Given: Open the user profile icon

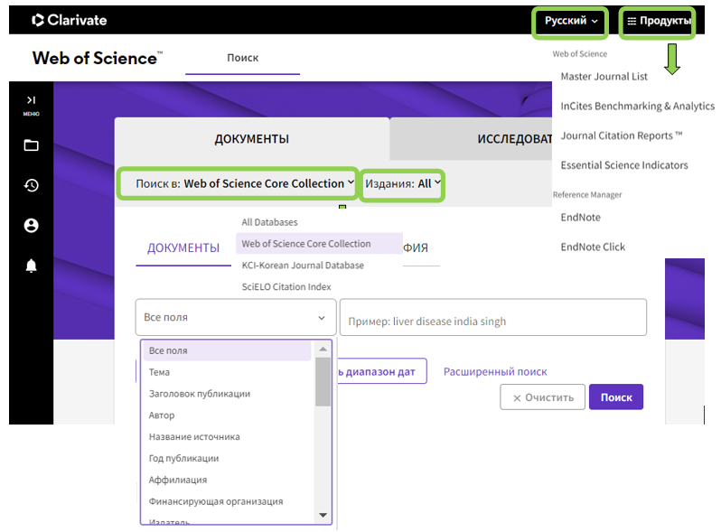Looking at the screenshot, I should click(x=31, y=225).
